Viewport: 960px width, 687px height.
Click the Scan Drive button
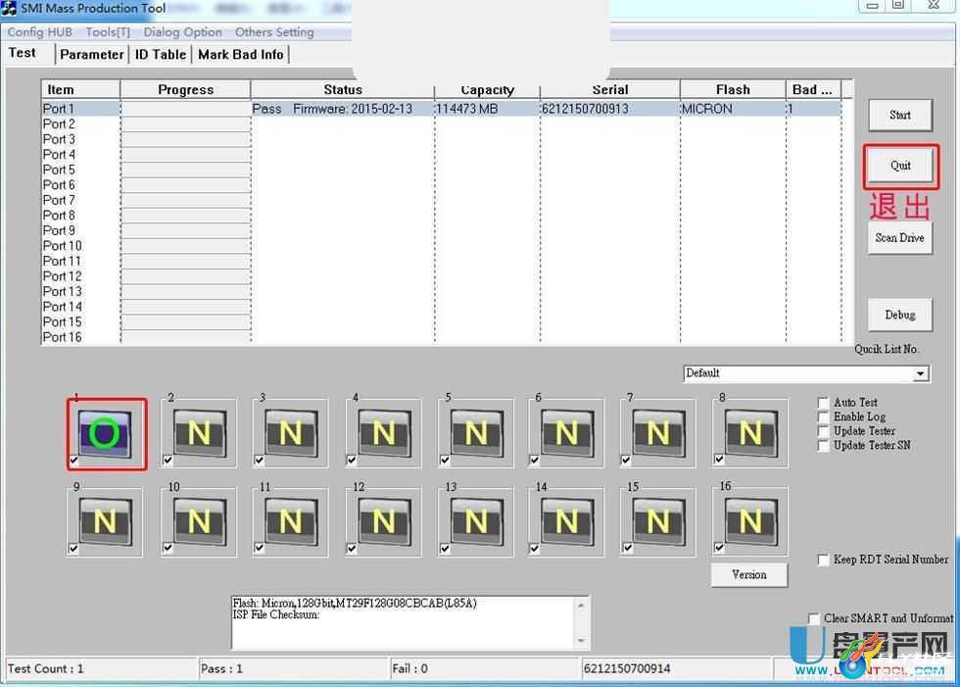point(900,237)
